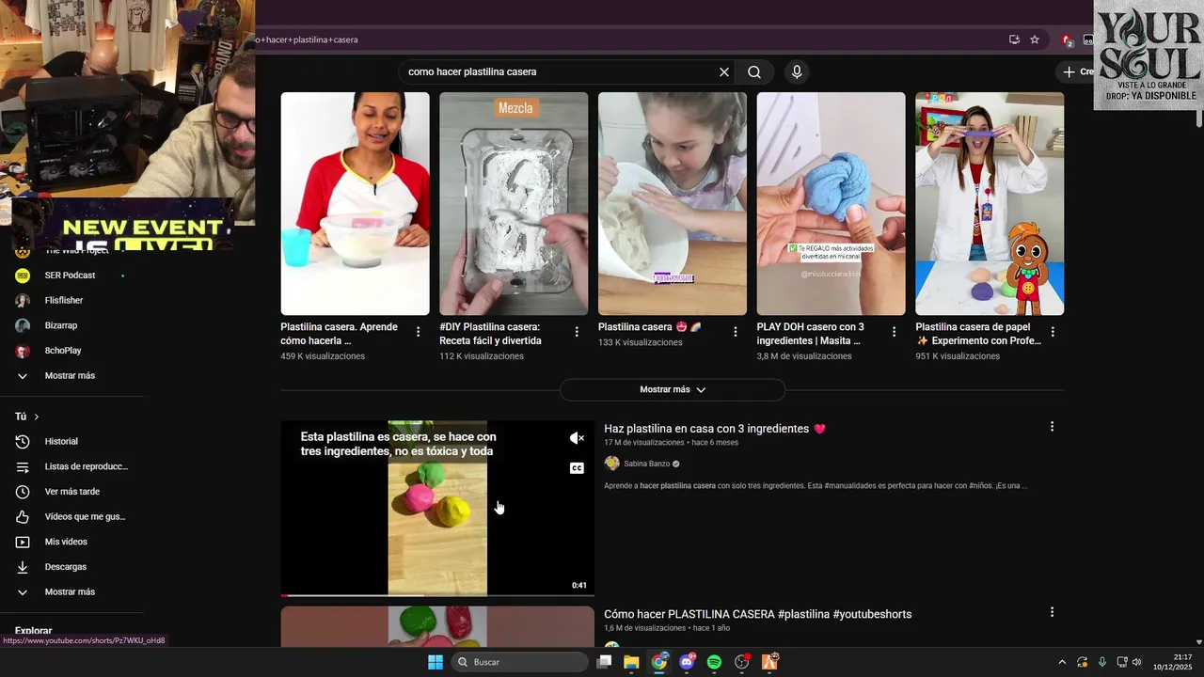Open the 'Mezcla' short thumbnail
1204x677 pixels.
tap(514, 203)
